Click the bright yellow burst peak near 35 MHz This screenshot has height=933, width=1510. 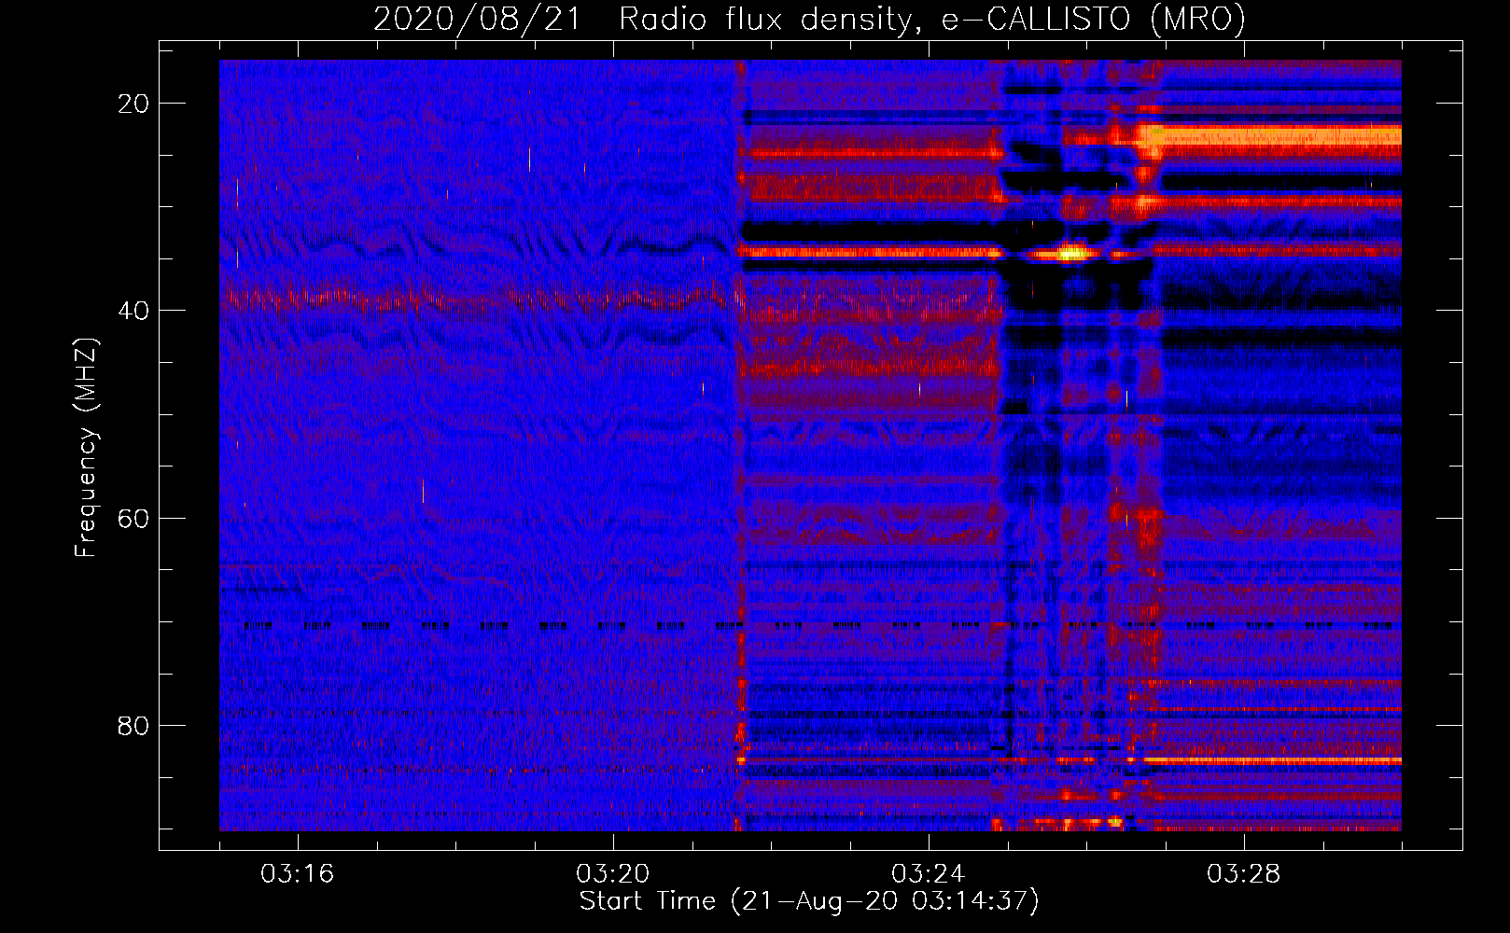pos(1072,252)
